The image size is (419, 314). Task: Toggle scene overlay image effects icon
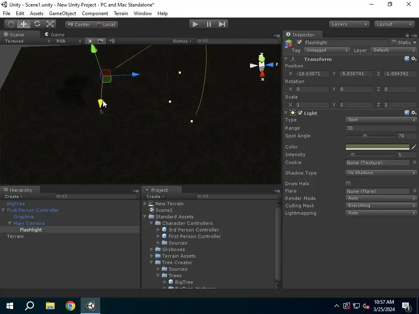click(101, 41)
